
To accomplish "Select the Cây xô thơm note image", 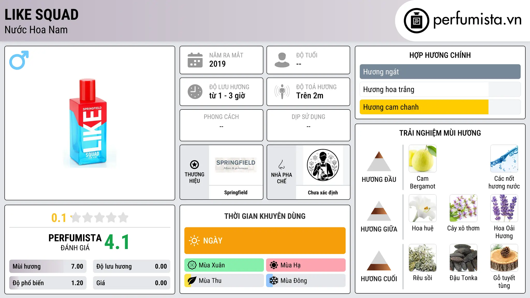I will click(x=463, y=208).
